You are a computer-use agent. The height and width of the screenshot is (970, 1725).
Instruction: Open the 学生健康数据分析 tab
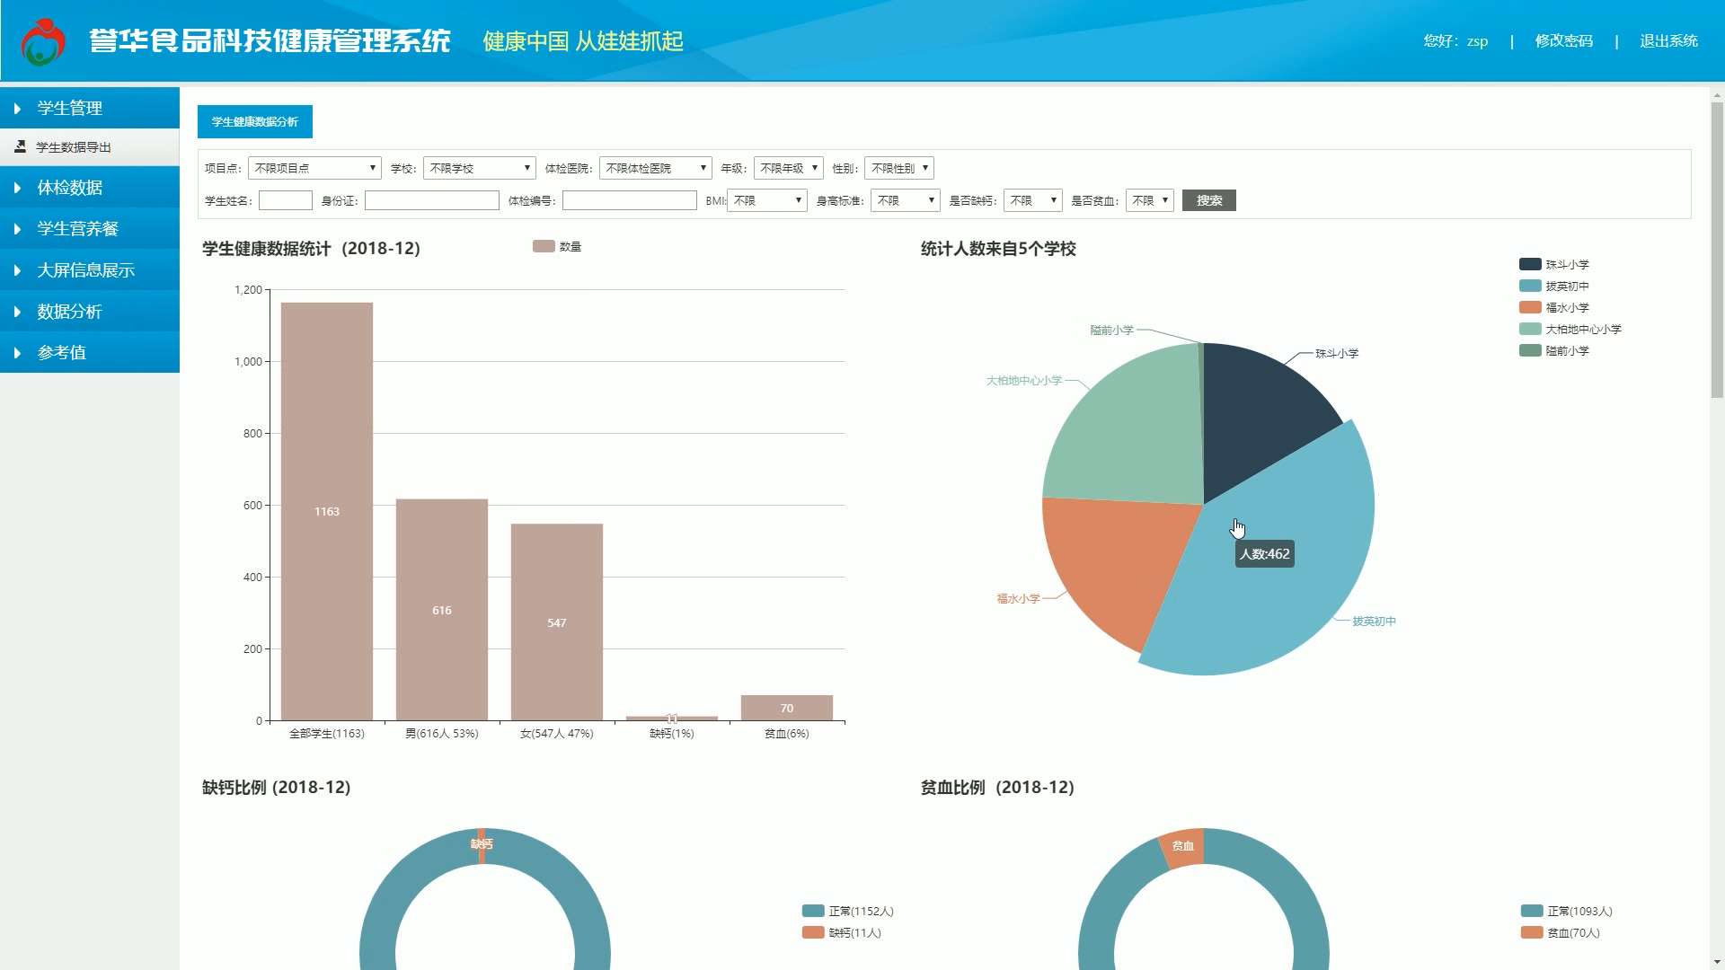255,122
